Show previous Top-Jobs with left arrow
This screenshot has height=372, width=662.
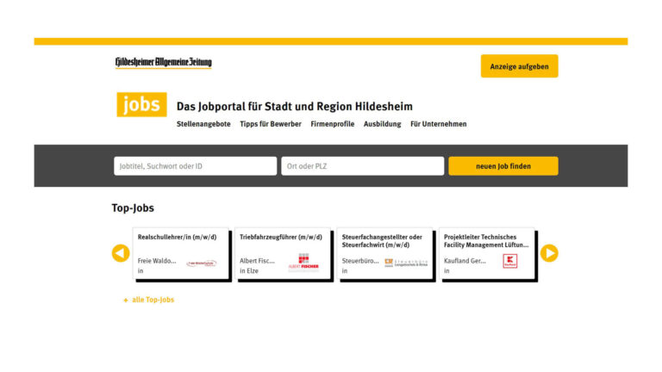121,253
